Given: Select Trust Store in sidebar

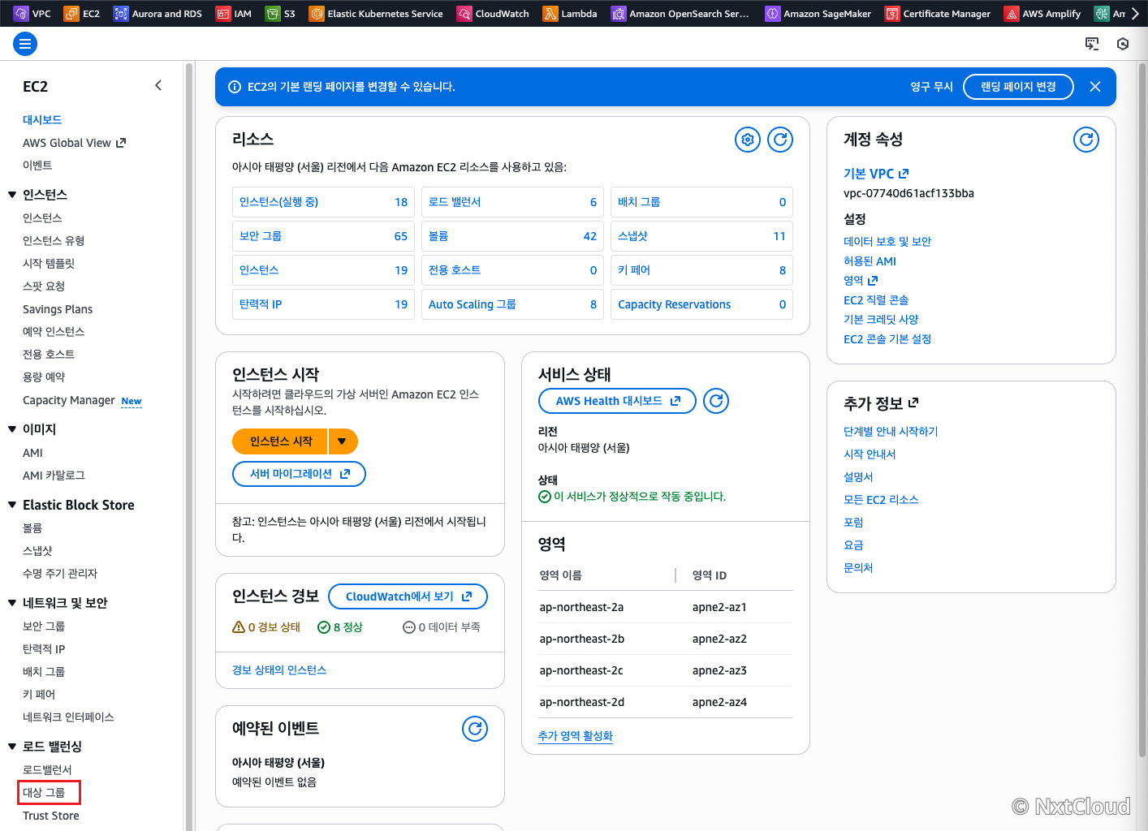Looking at the screenshot, I should pyautogui.click(x=51, y=816).
